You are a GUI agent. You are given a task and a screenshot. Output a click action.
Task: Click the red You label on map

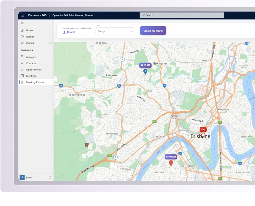[x=203, y=129]
